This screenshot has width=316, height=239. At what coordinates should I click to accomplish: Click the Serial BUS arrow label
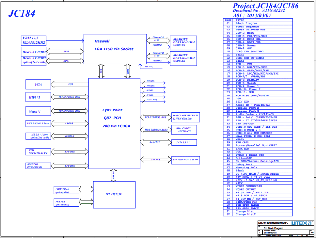[x=155, y=142]
